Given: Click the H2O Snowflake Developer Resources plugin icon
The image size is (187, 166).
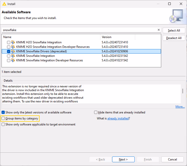Looking at the screenshot, I should click(x=13, y=47).
